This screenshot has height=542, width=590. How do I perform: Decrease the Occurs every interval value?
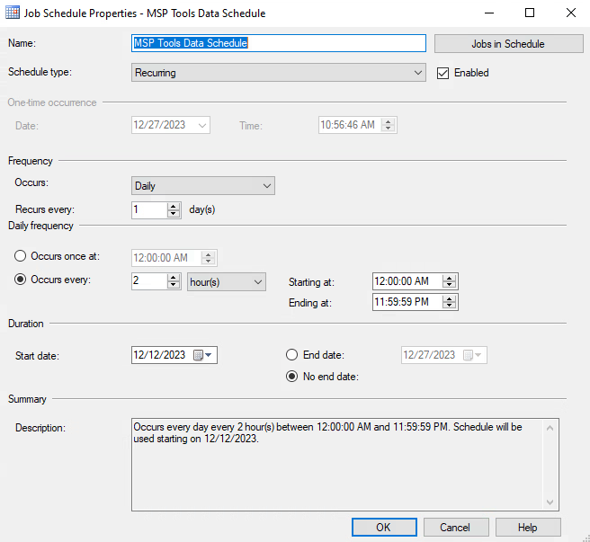click(x=173, y=285)
